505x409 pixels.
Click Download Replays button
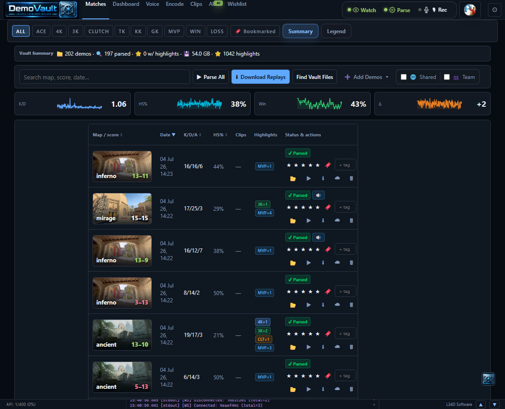pyautogui.click(x=260, y=77)
